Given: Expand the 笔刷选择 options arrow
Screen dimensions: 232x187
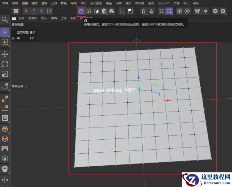Looking at the screenshot, I should coord(27,86).
